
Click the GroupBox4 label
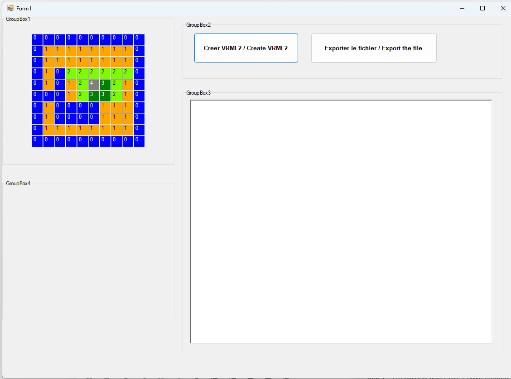pyautogui.click(x=18, y=183)
